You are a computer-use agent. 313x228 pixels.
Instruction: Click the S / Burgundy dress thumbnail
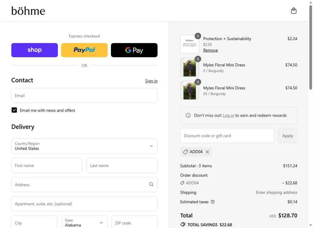point(189,68)
